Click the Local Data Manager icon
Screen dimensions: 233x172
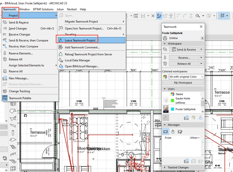coord(61,60)
